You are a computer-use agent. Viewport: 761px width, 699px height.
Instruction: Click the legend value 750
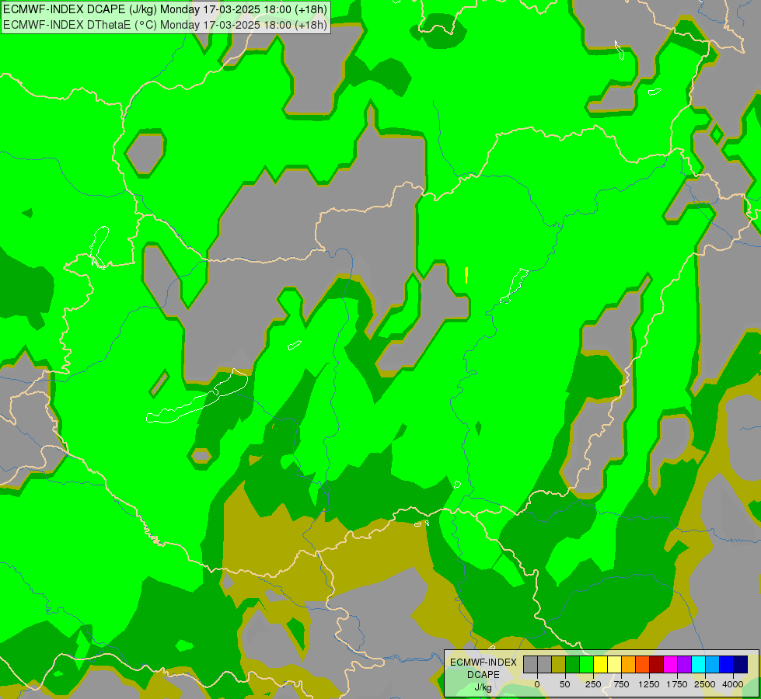[621, 684]
